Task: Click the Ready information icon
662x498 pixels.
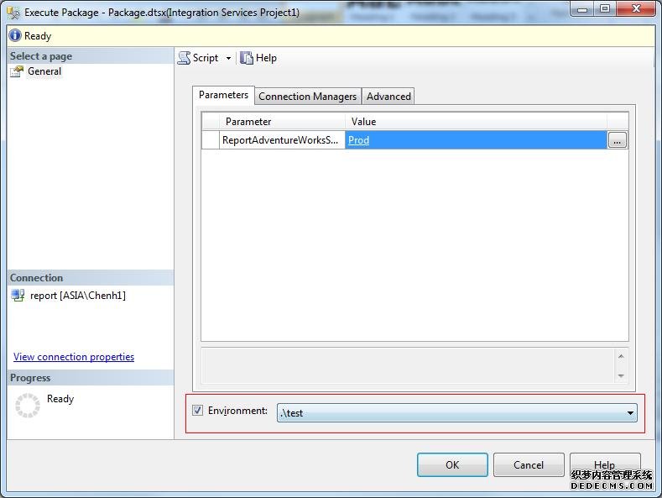Action: (x=15, y=36)
